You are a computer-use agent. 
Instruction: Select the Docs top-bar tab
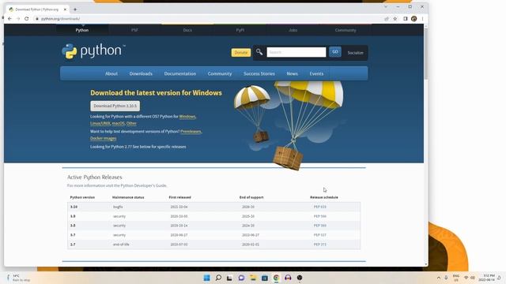pyautogui.click(x=187, y=30)
